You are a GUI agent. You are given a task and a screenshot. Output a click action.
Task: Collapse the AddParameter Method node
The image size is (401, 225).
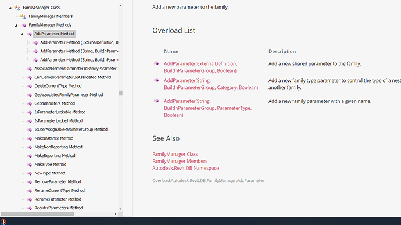(22, 34)
